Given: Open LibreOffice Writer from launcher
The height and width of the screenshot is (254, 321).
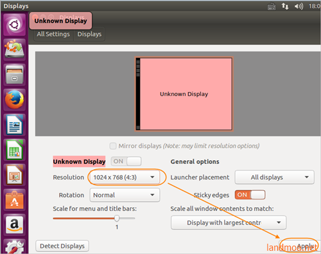Looking at the screenshot, I should 14,125.
